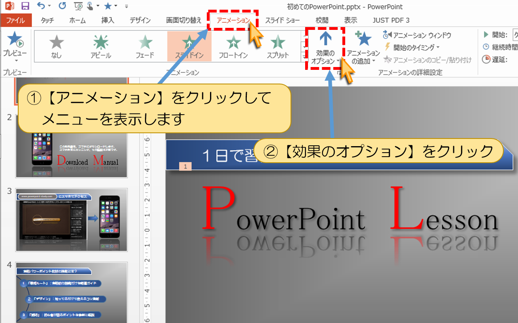Select the フロートイン animation effect
Screen dimensions: 518x323
(234, 46)
